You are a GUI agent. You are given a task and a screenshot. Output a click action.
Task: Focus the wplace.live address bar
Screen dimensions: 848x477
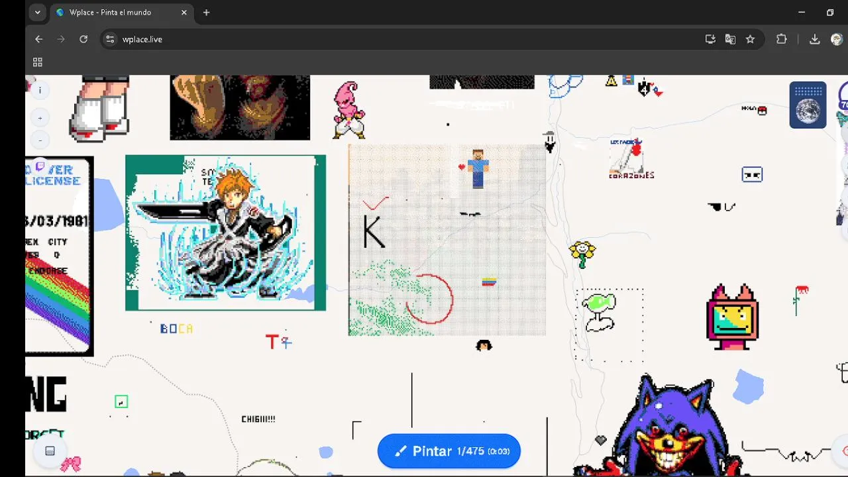point(397,39)
